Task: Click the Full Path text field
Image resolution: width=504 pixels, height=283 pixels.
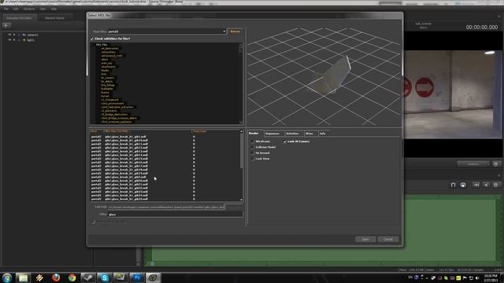Action: point(166,208)
